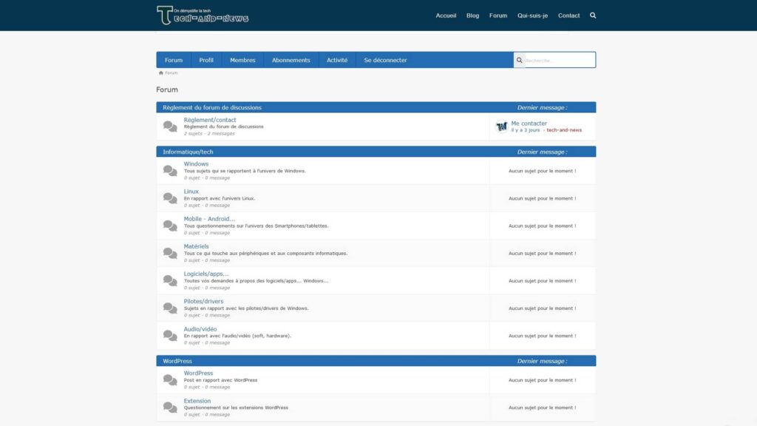Click the Audio/vidéo forum bubble icon

(x=169, y=334)
